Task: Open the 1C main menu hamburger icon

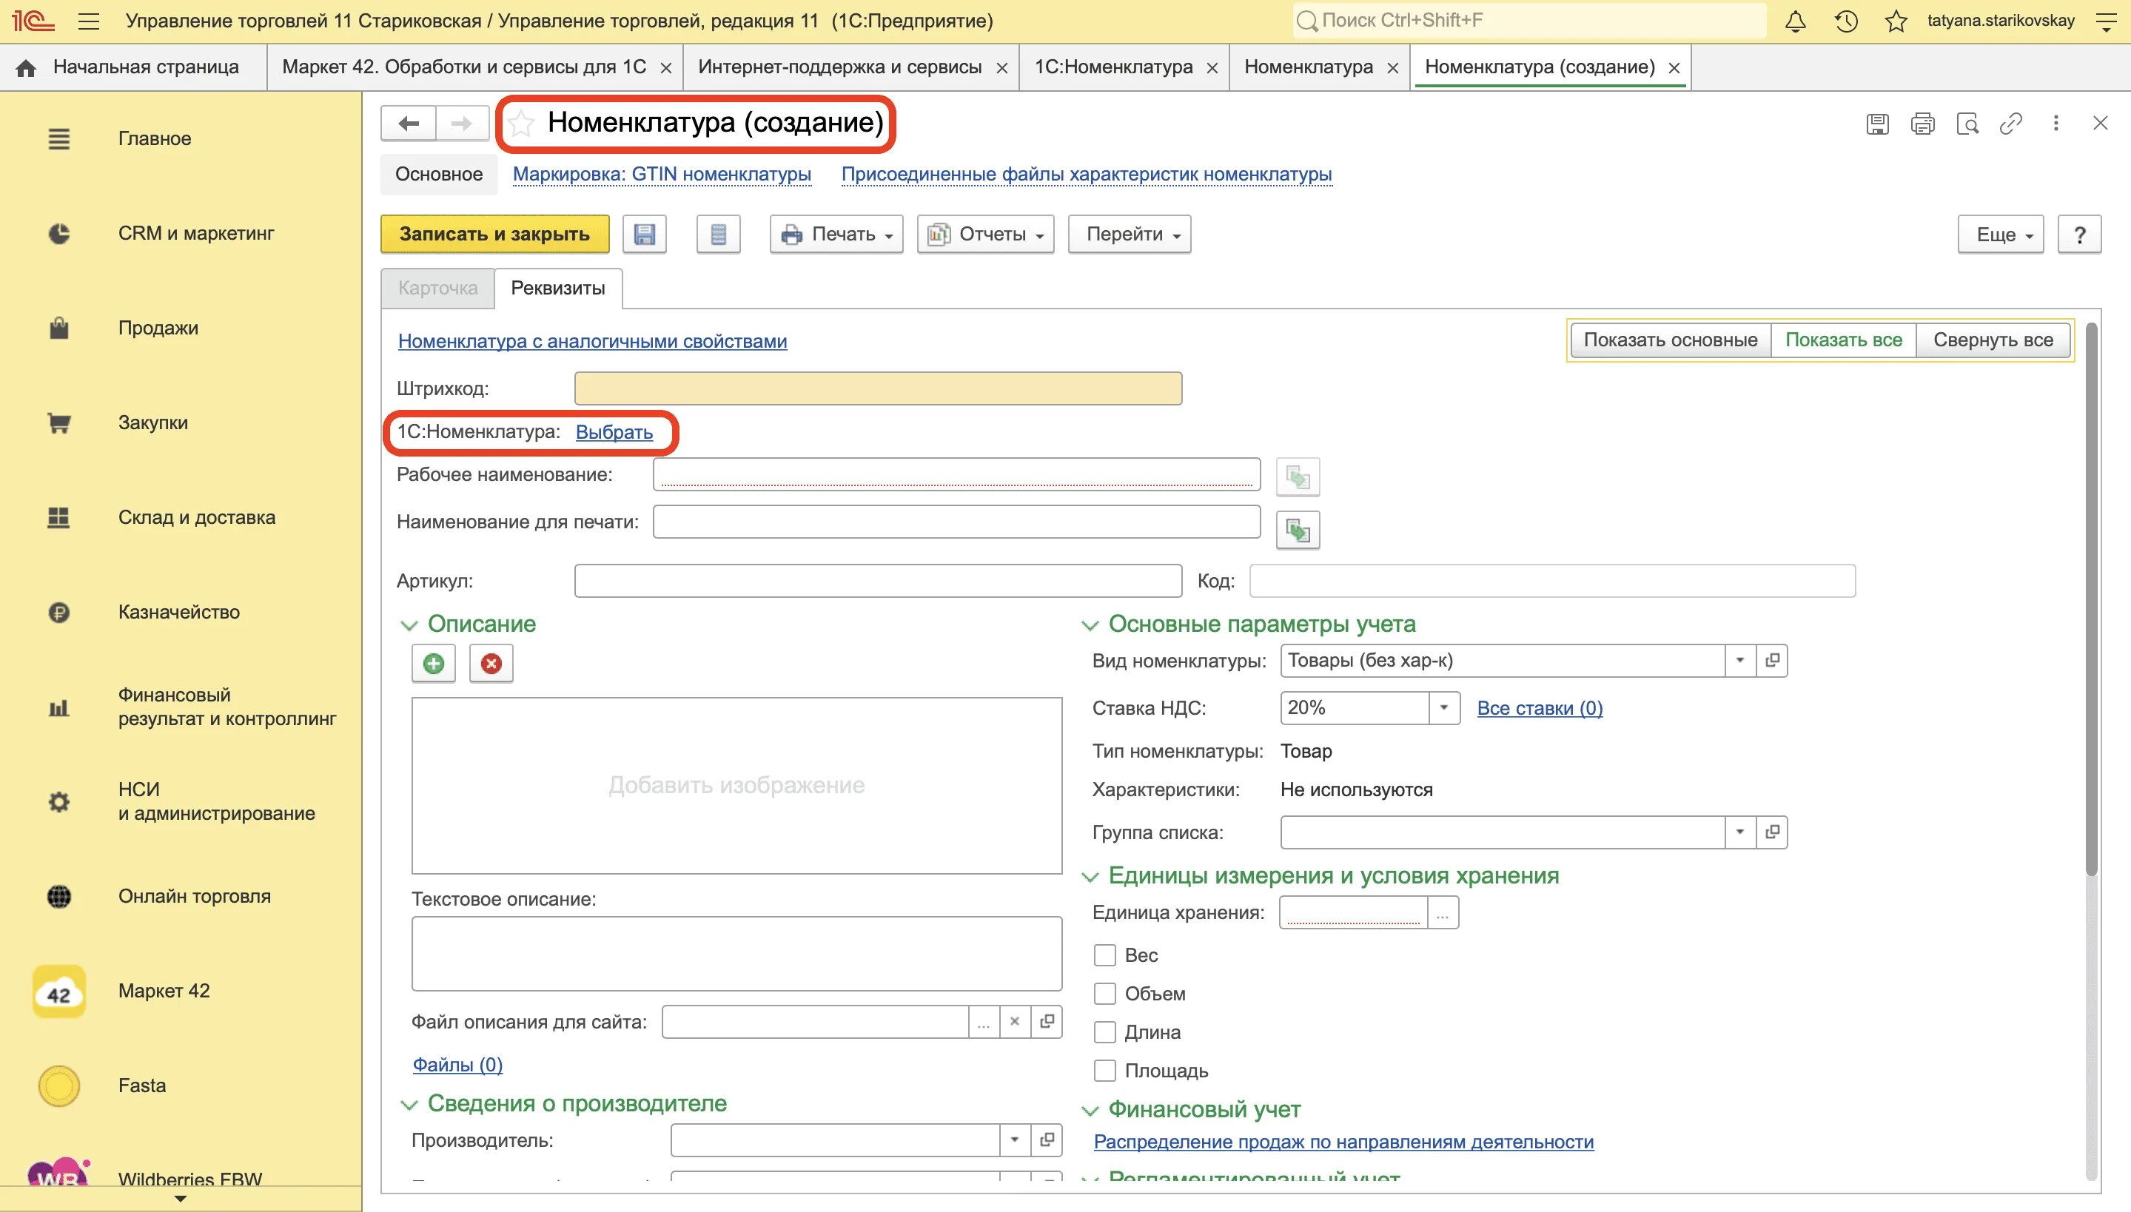Action: coord(88,21)
